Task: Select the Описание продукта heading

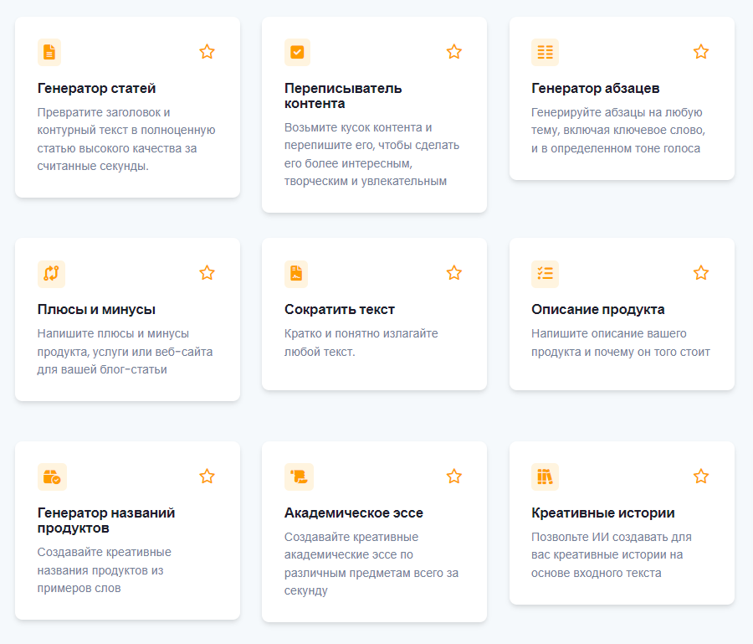Action: pos(598,309)
